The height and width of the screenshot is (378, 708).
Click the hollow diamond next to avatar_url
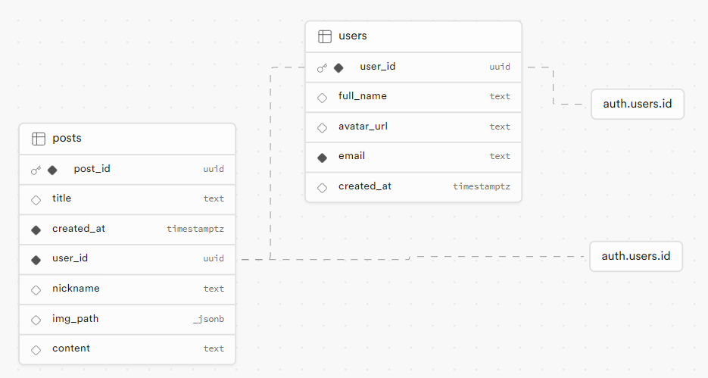322,128
